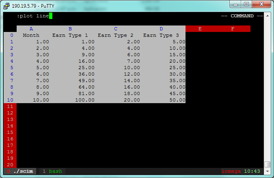Click the cell with value 49.00
This screenshot has width=274, height=178.
86,81
